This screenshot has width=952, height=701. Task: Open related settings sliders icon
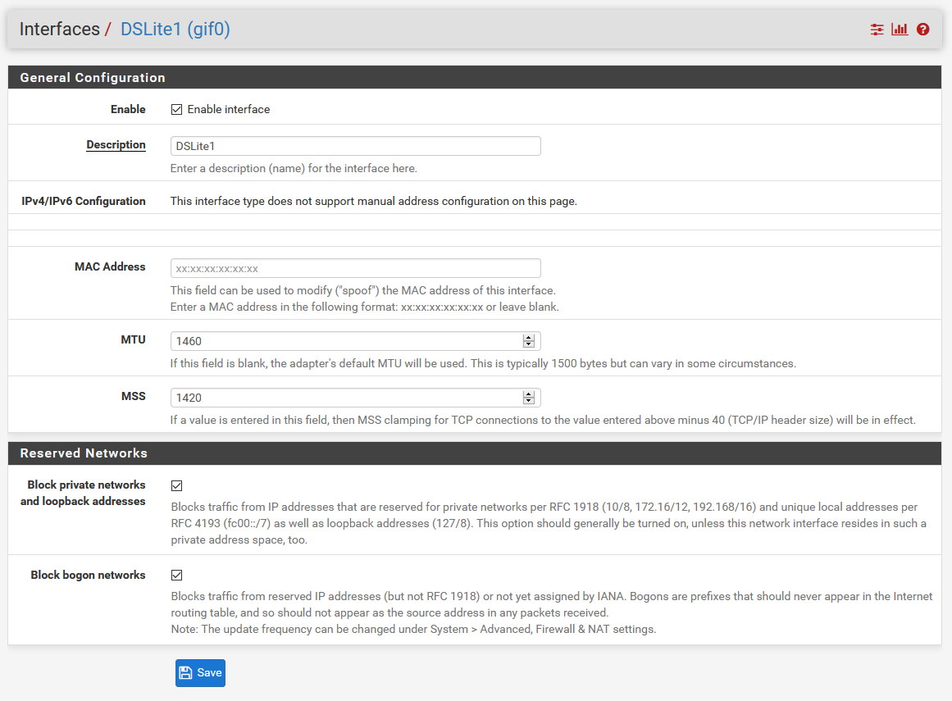(877, 30)
